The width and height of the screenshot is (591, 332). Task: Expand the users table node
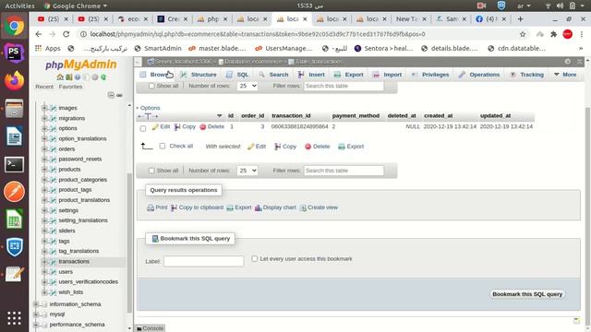tap(44, 272)
